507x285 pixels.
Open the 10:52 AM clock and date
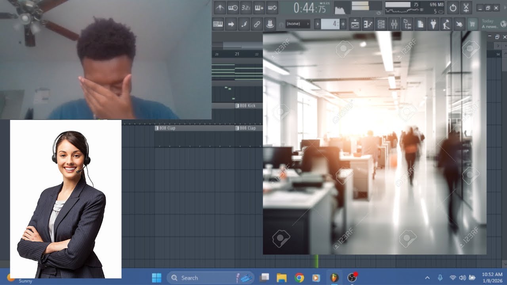tap(492, 278)
